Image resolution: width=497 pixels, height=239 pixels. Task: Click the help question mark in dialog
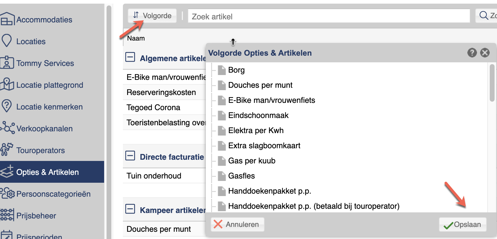[472, 53]
